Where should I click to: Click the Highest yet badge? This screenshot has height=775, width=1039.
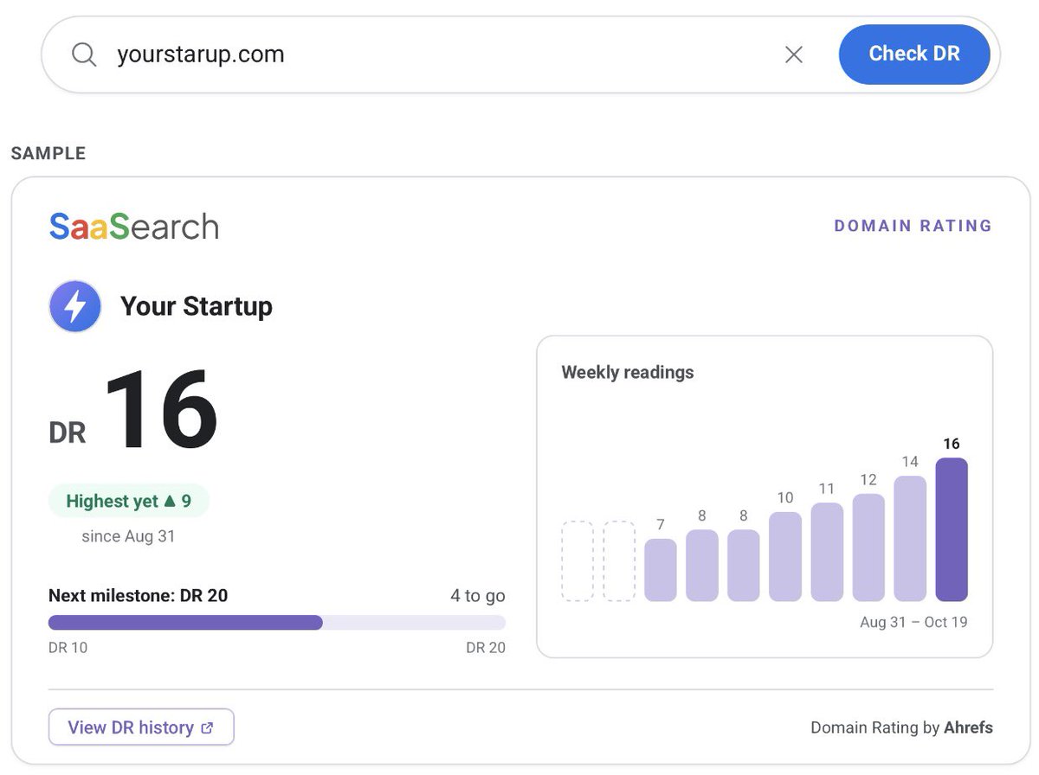click(x=128, y=501)
